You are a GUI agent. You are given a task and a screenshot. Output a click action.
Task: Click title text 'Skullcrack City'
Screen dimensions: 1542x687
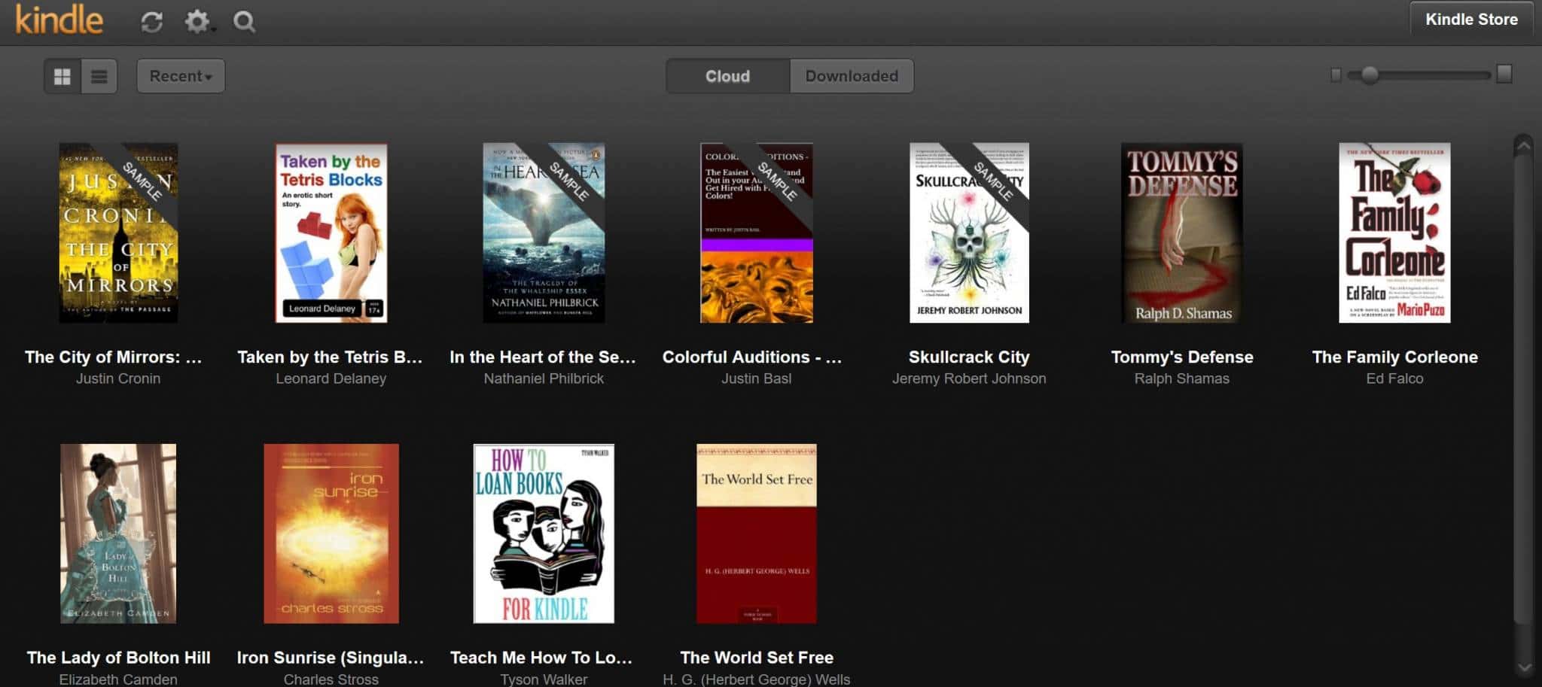coord(969,357)
